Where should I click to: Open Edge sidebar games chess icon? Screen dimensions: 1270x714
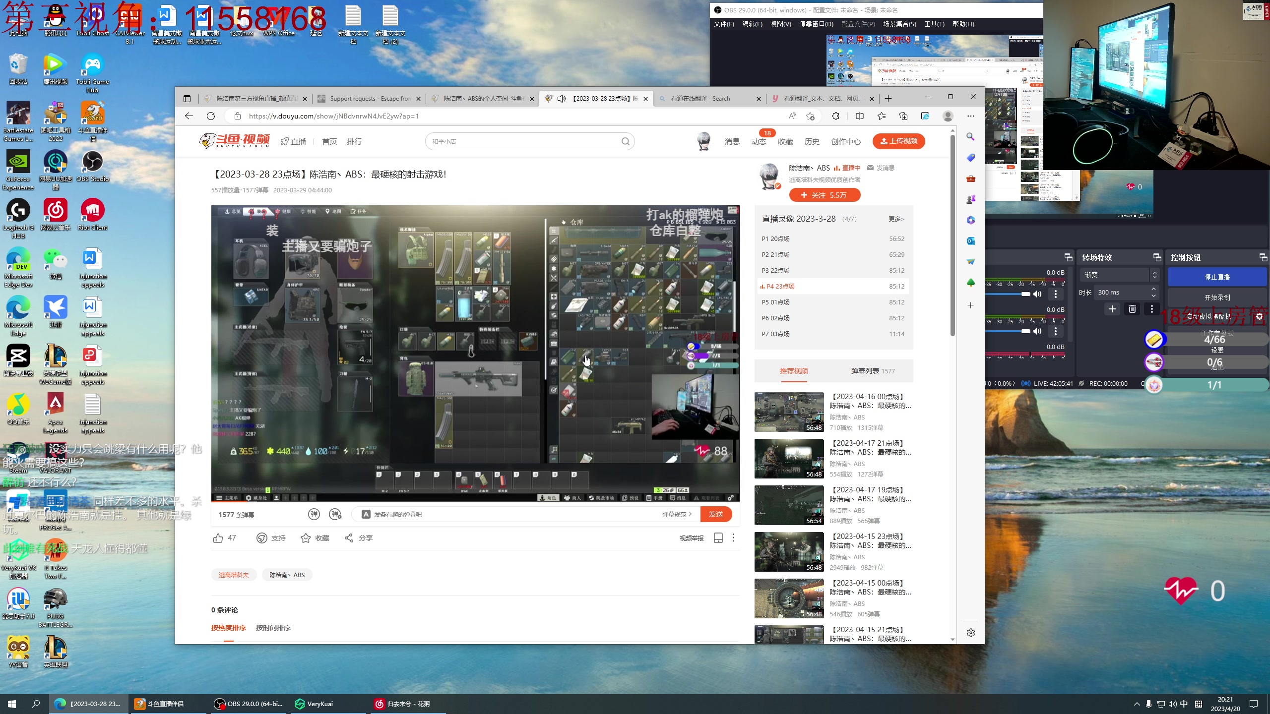[x=971, y=199]
